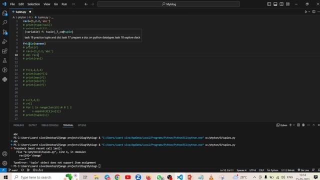Open terminal panel More Actions ellipsis
The image size is (320, 180).
pyautogui.click(x=308, y=125)
